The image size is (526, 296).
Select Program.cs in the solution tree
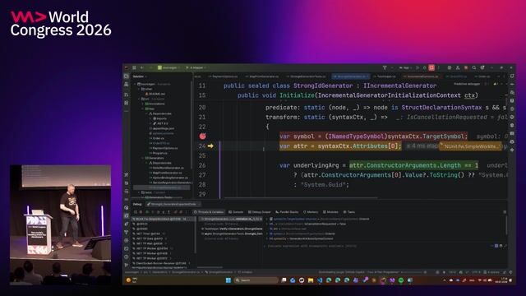pos(159,153)
